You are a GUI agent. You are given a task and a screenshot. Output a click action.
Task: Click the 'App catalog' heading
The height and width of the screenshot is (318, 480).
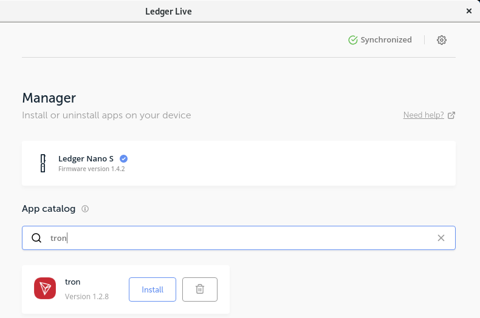point(49,209)
